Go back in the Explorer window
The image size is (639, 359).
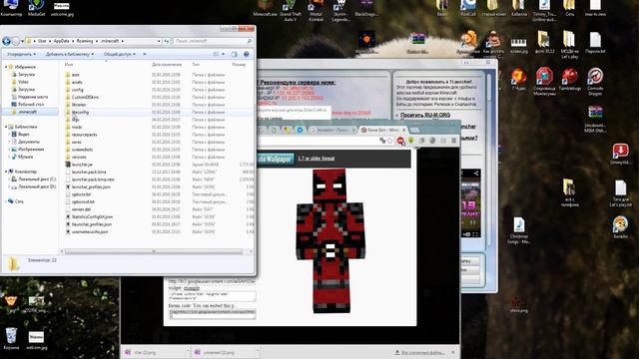pos(6,41)
